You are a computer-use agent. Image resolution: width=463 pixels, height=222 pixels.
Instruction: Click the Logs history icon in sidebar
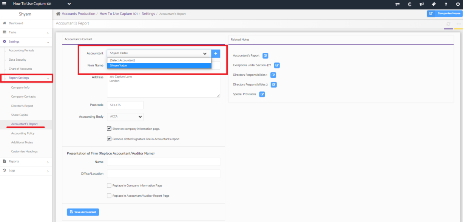(5, 170)
